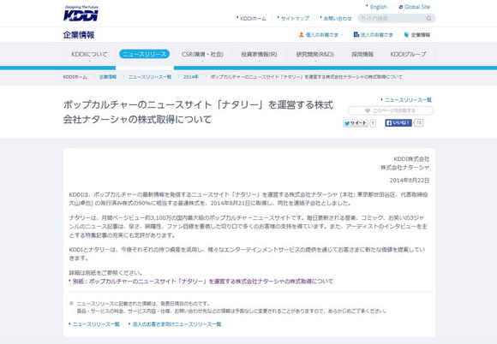
Task: Open the KDDIについて menu
Action: pyautogui.click(x=89, y=54)
